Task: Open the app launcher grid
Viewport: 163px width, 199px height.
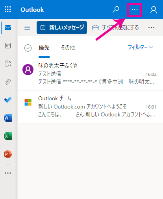Action: click(8, 9)
